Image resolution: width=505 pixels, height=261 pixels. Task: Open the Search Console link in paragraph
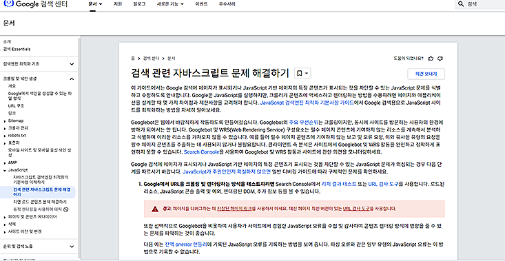pyautogui.click(x=201, y=152)
